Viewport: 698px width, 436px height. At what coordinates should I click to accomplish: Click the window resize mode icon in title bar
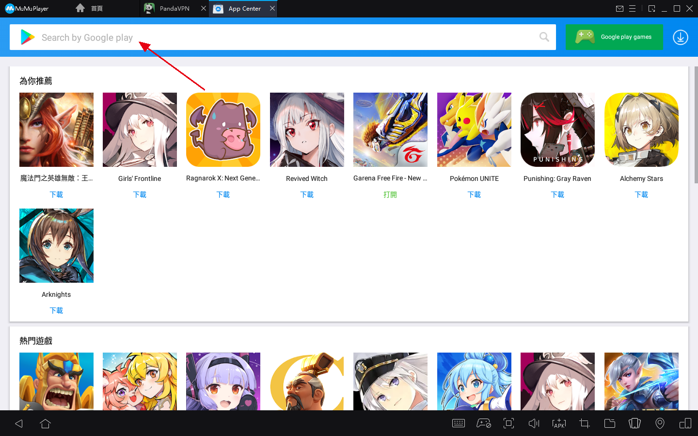(x=652, y=9)
